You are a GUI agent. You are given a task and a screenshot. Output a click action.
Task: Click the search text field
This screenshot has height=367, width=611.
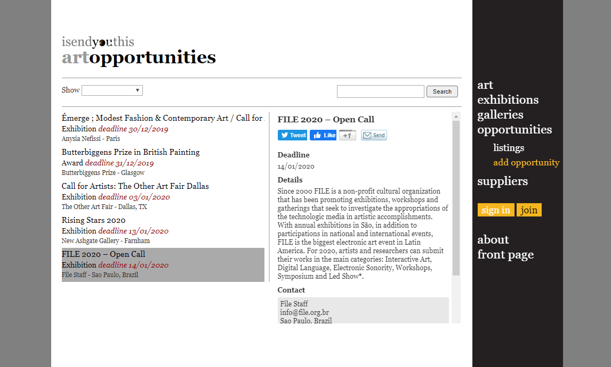(x=380, y=91)
